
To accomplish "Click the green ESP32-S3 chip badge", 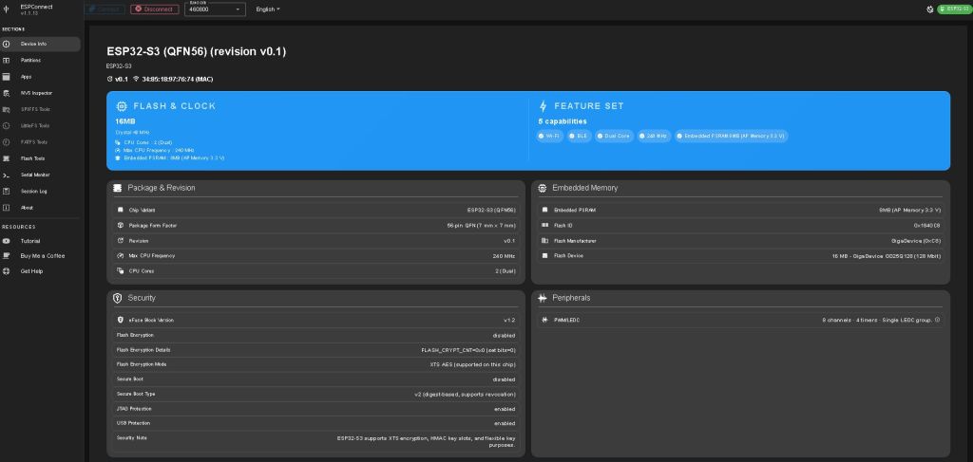I will [954, 9].
